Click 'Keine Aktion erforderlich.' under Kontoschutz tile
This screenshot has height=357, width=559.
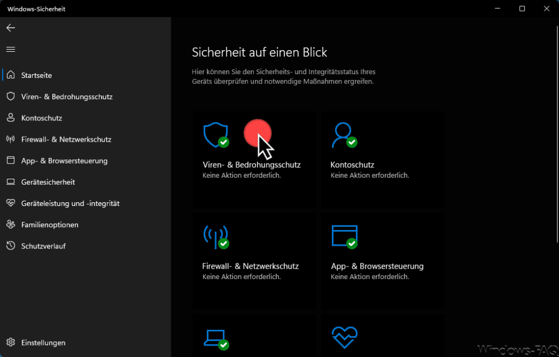370,176
